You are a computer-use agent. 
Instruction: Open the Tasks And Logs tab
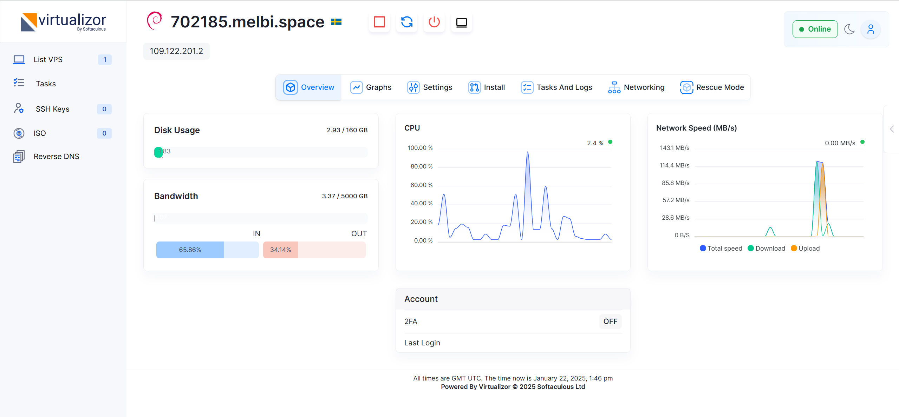click(x=556, y=87)
